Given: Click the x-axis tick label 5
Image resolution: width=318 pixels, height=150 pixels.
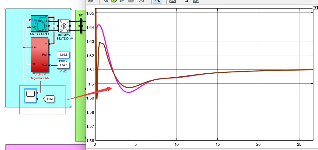Looking at the screenshot, I should pyautogui.click(x=136, y=145).
